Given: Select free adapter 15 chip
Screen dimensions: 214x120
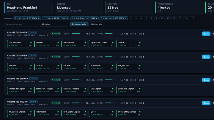Looking at the screenshot, I should point(192,18).
